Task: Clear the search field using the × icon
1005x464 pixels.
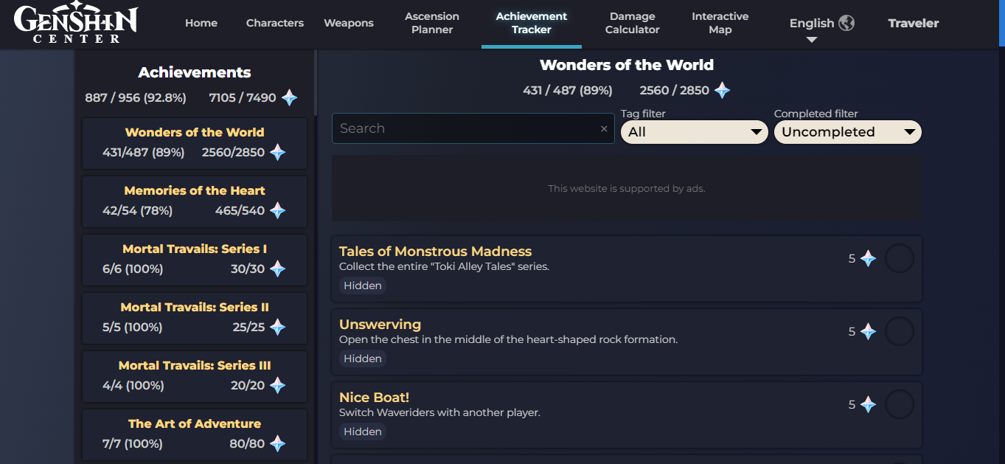Action: 604,128
